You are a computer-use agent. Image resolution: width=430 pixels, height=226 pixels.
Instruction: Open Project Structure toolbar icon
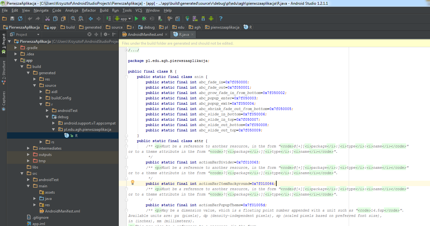[178, 19]
